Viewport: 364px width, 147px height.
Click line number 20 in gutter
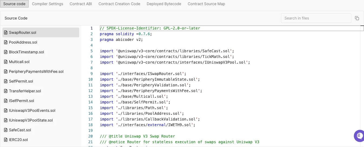[x=91, y=136]
